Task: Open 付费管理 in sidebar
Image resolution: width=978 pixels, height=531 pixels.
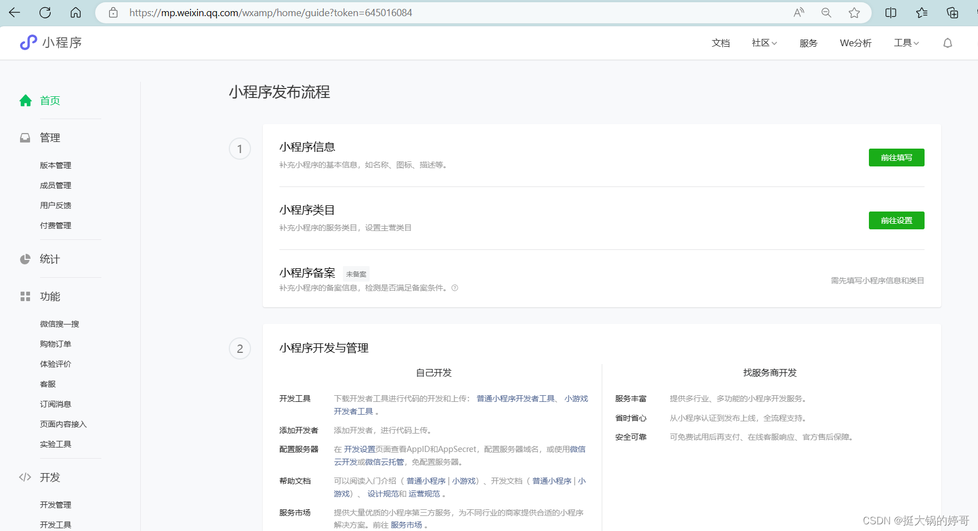Action: pyautogui.click(x=56, y=225)
